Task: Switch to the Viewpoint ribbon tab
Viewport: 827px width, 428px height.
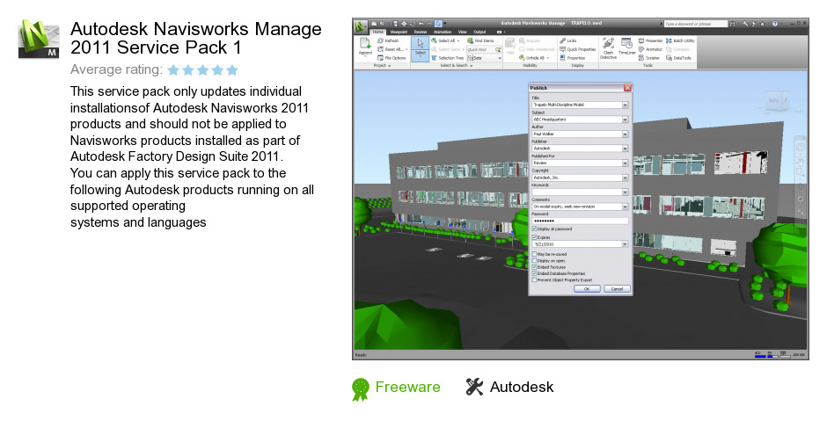Action: (x=399, y=33)
